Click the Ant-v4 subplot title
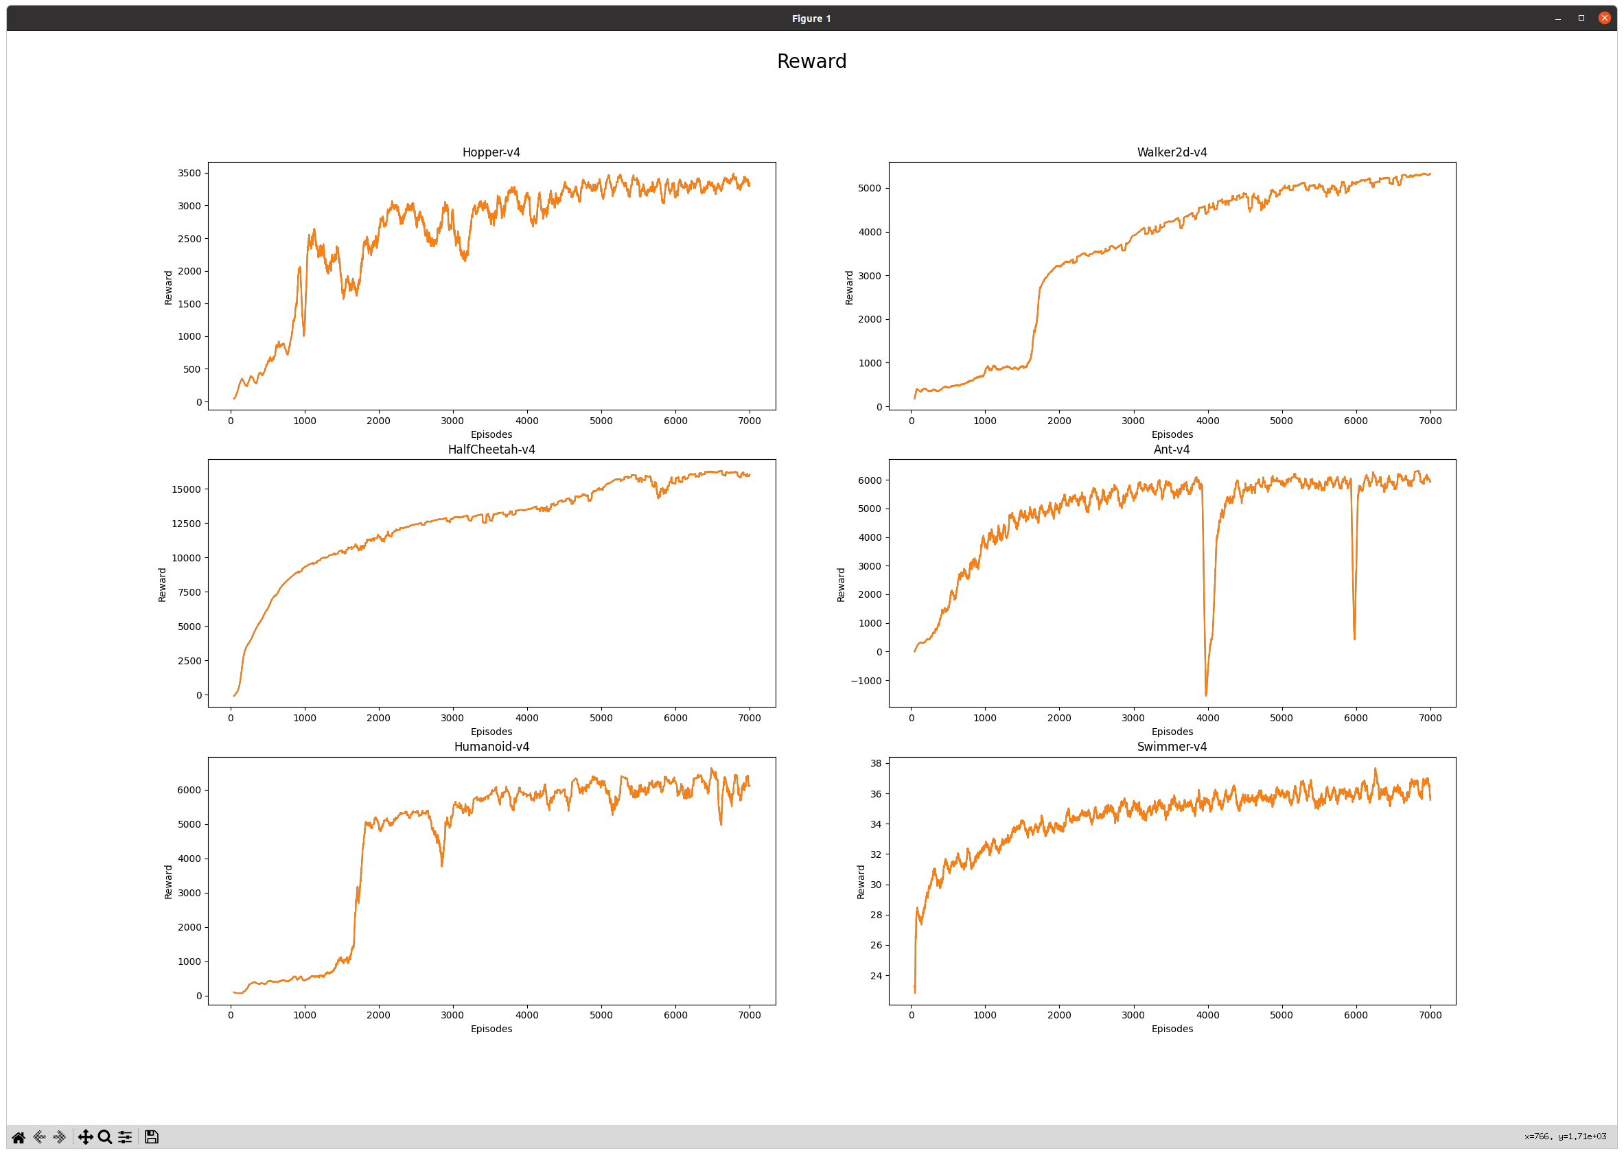The width and height of the screenshot is (1624, 1155). tap(1172, 450)
